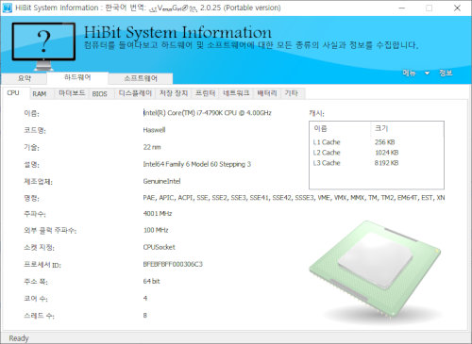Click the CPU name field Intel Core i7-4790K
The image size is (472, 344).
(208, 113)
